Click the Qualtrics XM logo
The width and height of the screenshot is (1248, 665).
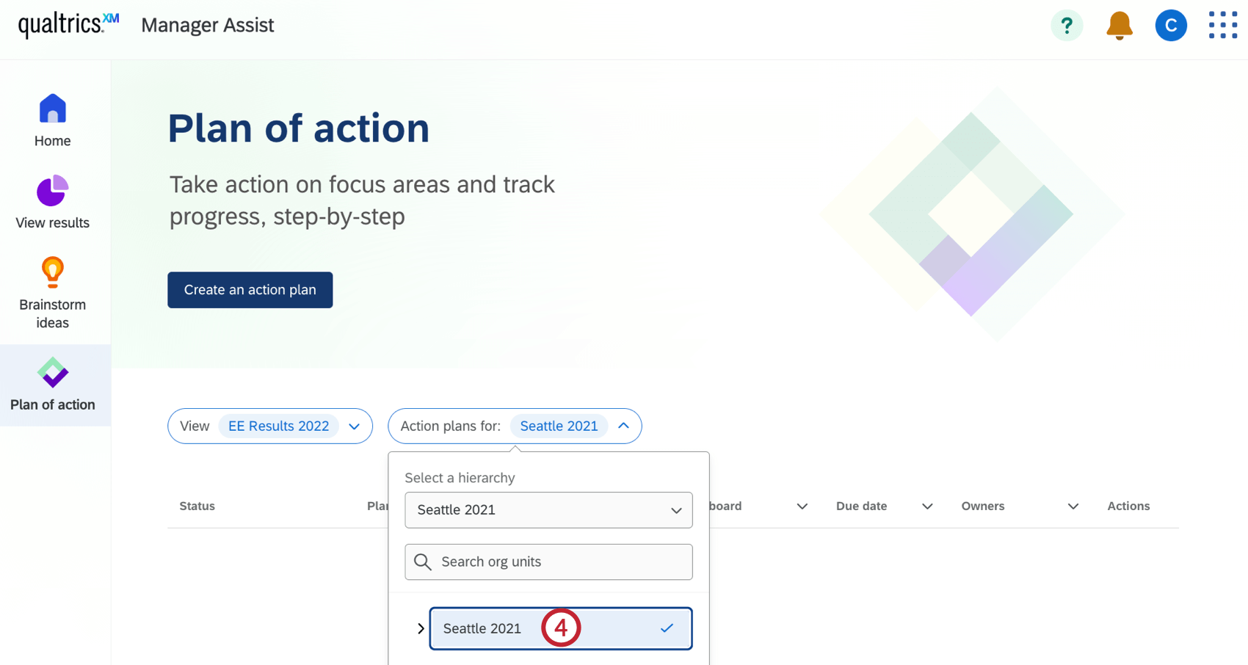[68, 23]
